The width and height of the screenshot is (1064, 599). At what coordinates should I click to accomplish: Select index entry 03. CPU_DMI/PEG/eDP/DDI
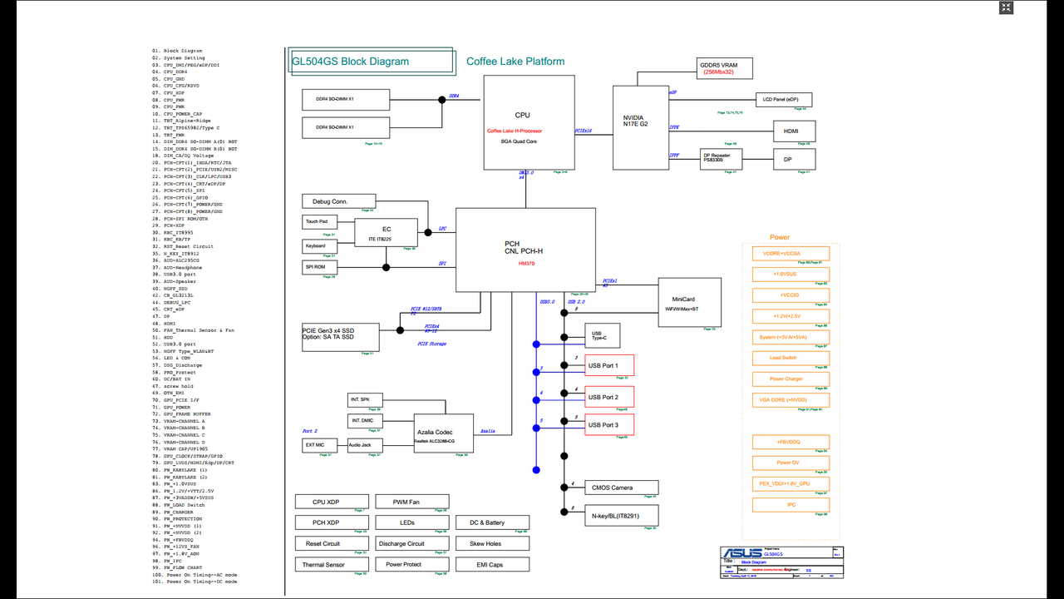(185, 65)
